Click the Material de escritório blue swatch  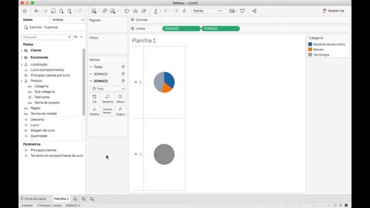(x=310, y=44)
